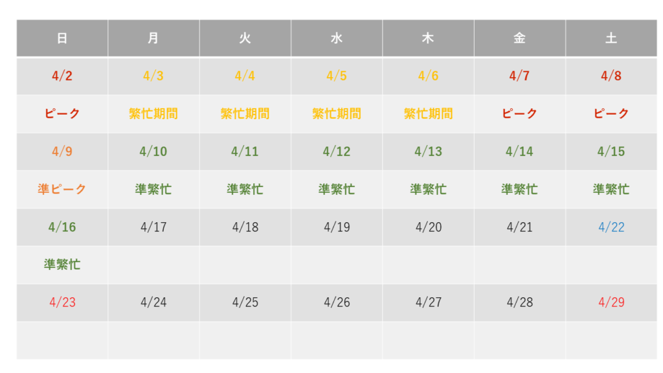Click the red 4/7 date cell
This screenshot has height=373, width=663.
520,76
